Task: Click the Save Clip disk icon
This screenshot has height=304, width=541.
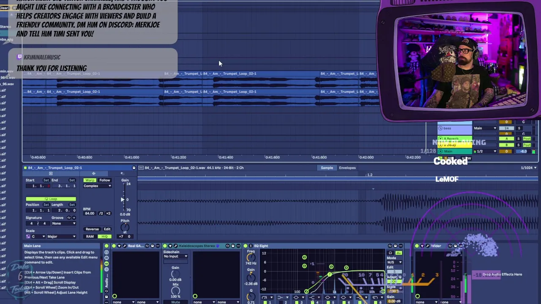Action: (134, 168)
